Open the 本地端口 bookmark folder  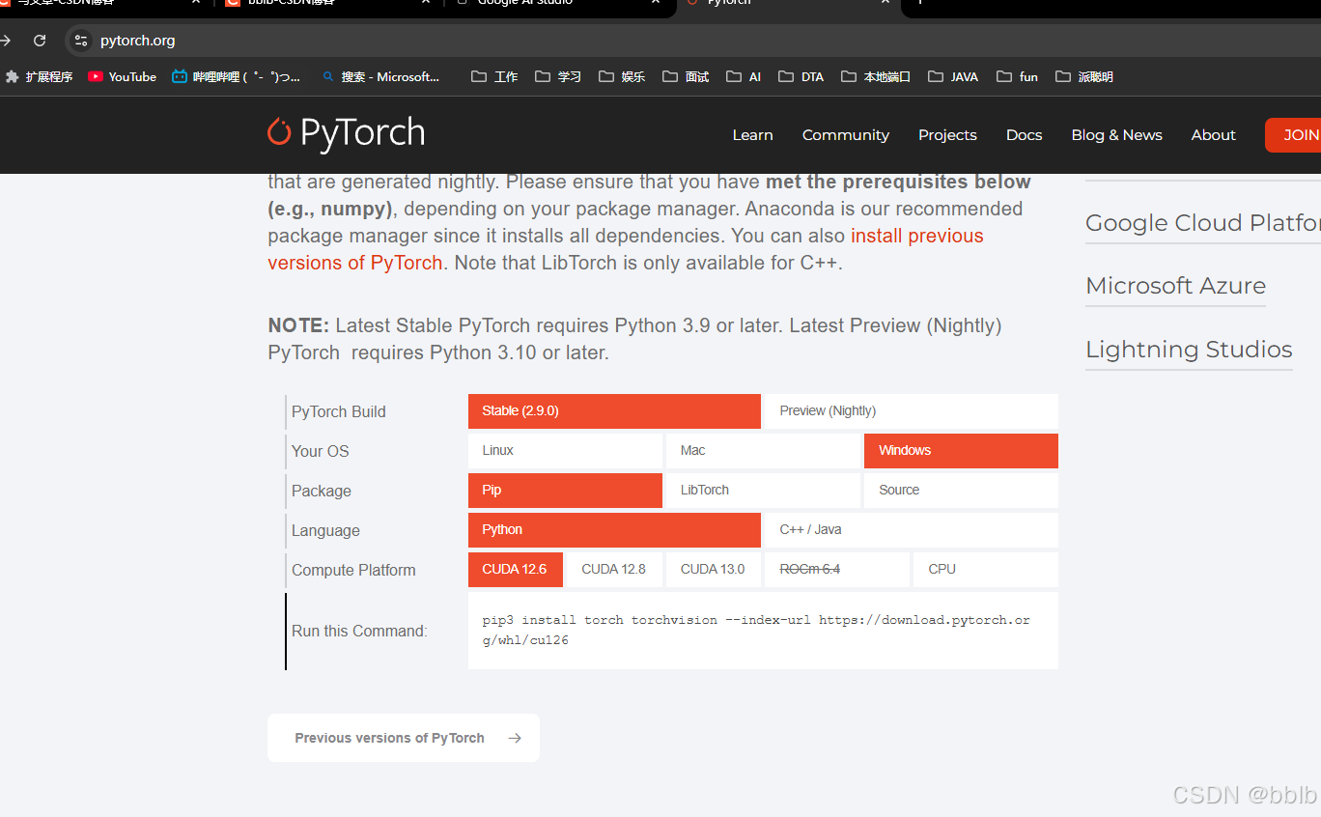click(876, 76)
